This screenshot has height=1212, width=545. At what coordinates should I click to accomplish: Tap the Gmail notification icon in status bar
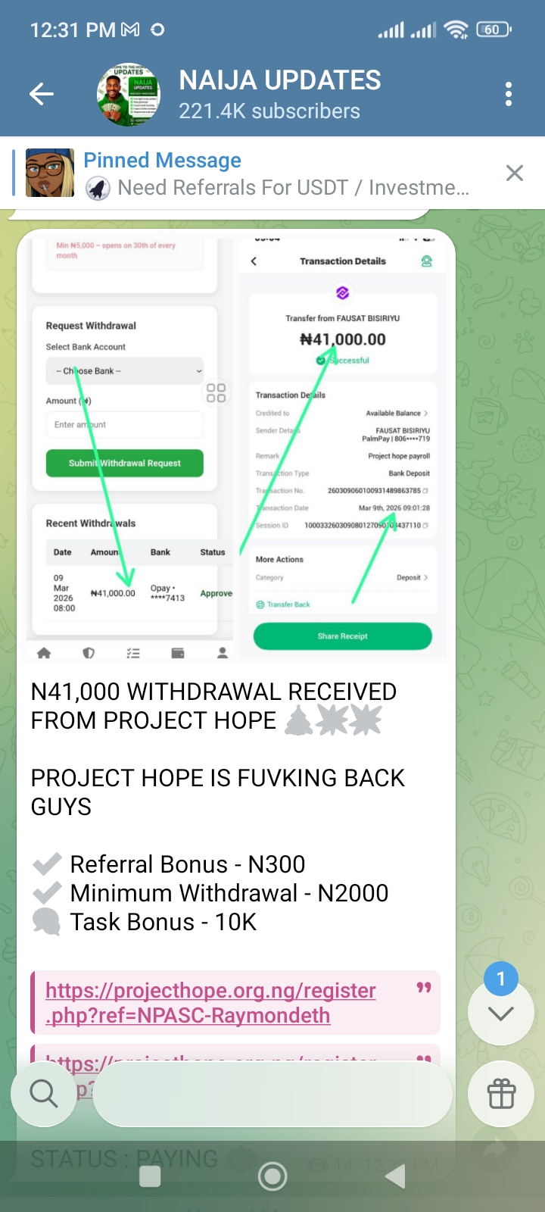coord(130,30)
